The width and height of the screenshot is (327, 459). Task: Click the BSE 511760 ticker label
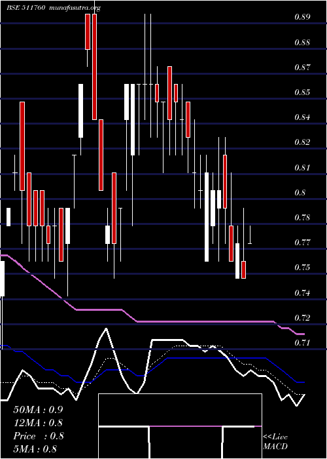(x=26, y=8)
